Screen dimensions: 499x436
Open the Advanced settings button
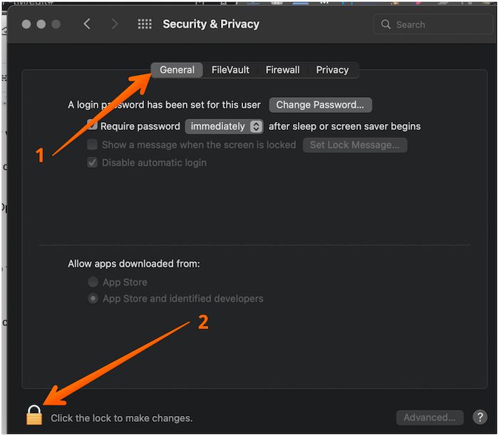pyautogui.click(x=429, y=417)
